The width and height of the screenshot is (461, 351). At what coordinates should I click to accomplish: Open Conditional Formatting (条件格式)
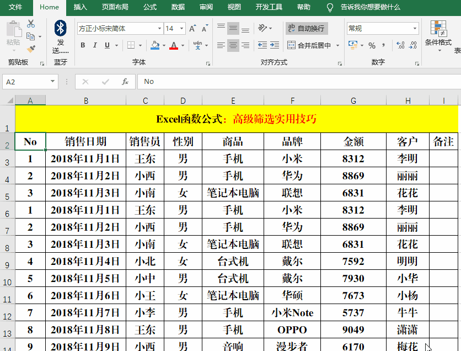click(438, 36)
